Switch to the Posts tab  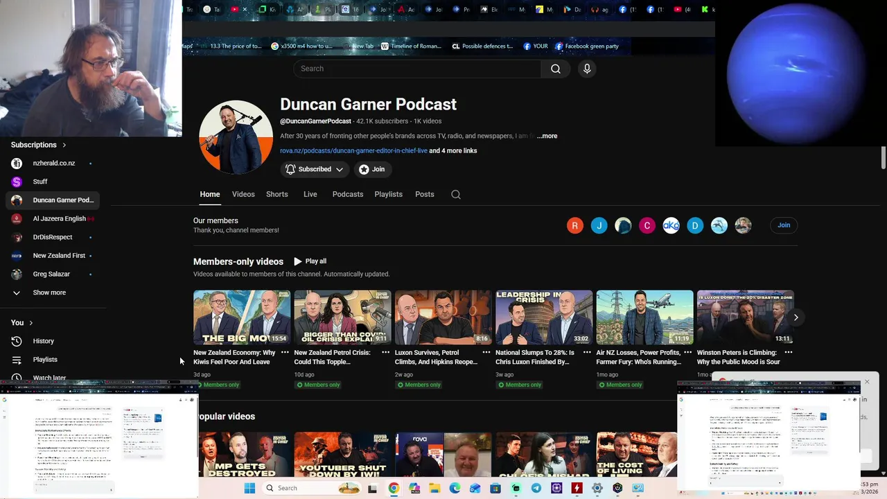pos(425,195)
